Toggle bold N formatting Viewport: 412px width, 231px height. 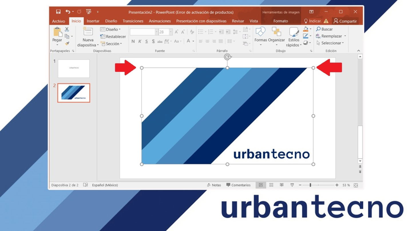[x=133, y=41]
